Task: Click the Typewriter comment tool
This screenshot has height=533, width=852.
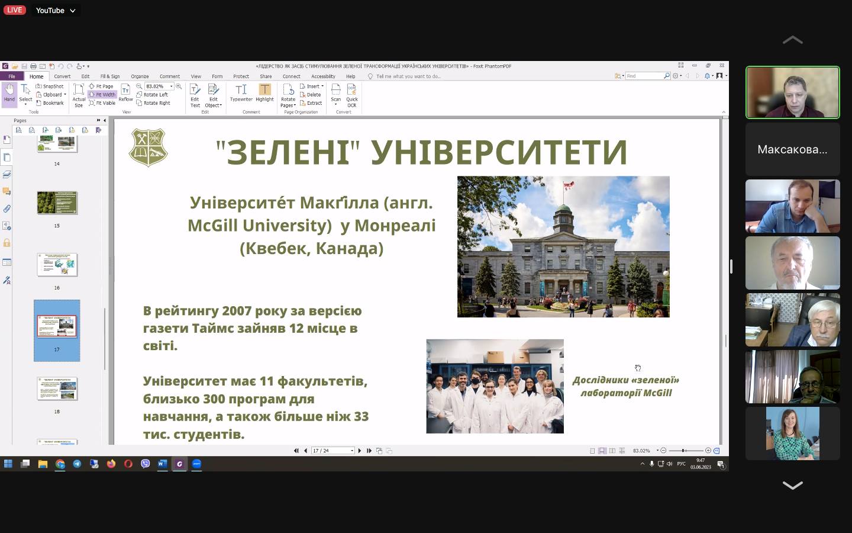Action: (241, 93)
